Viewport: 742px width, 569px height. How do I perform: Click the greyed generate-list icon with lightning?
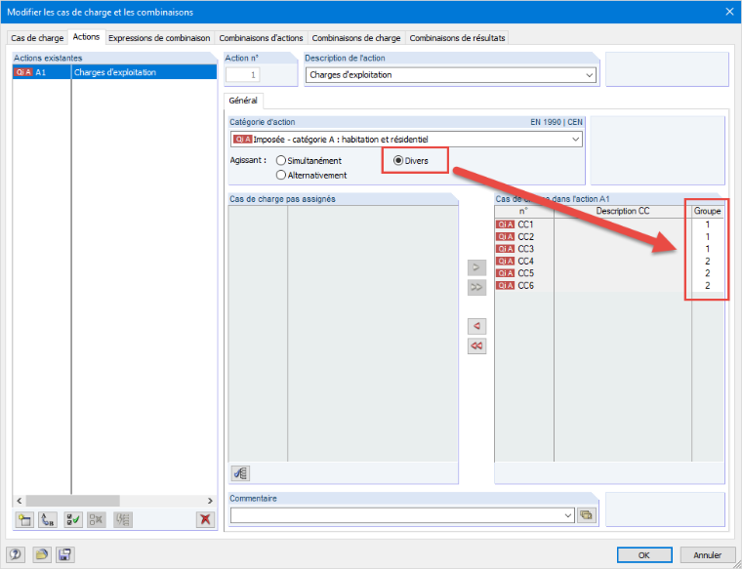point(123,520)
